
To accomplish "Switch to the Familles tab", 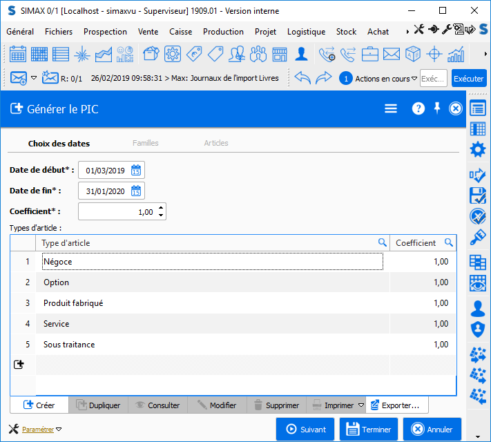I will pyautogui.click(x=145, y=143).
